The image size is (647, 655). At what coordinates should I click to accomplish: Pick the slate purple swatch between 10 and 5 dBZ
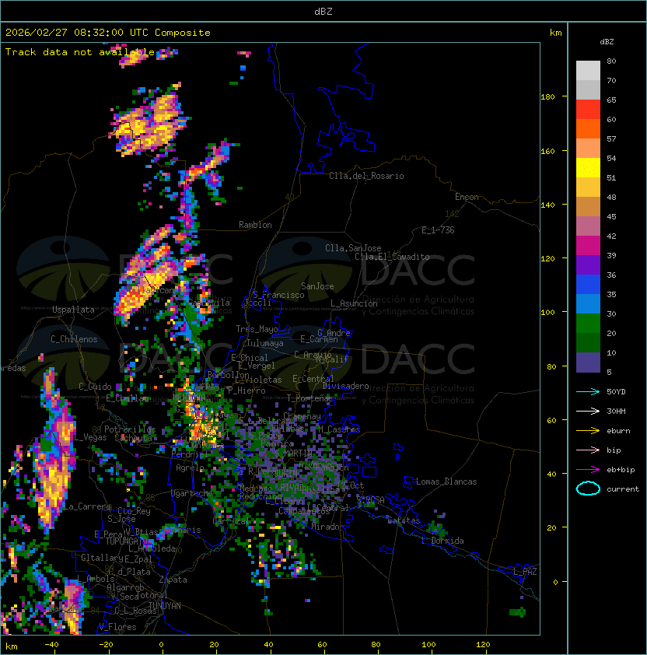pyautogui.click(x=588, y=363)
